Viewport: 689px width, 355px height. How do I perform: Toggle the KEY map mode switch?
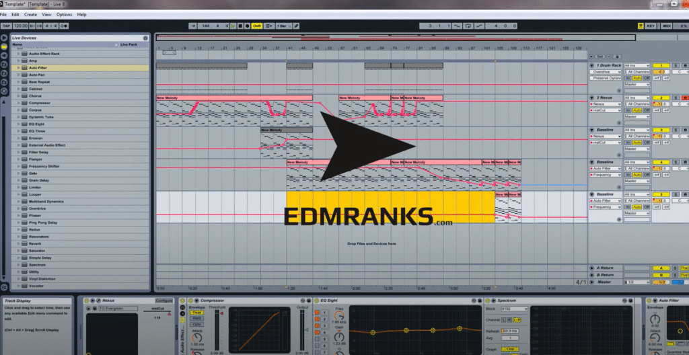click(x=651, y=26)
